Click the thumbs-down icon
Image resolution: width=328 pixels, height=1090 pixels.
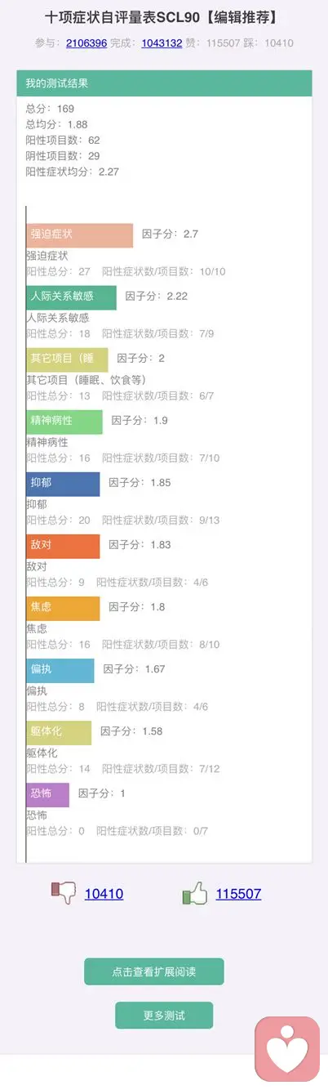(64, 892)
